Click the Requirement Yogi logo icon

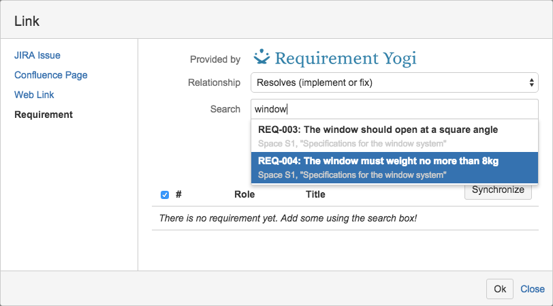click(262, 57)
